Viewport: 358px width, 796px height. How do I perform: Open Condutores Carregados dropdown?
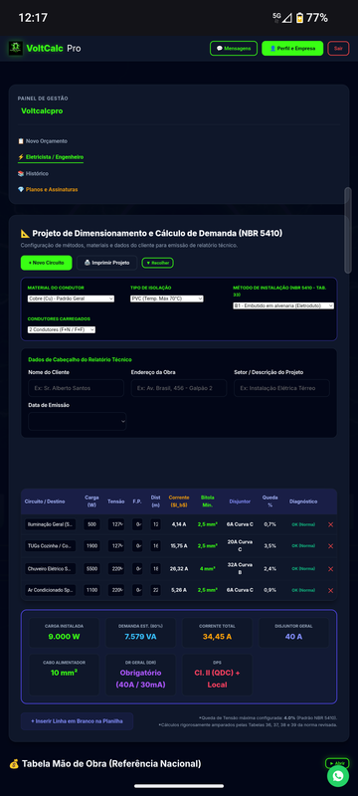tap(62, 329)
